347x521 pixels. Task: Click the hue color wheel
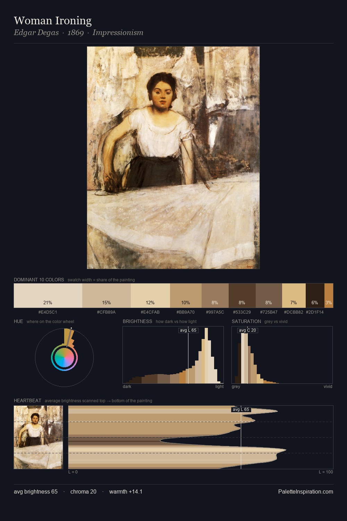[64, 357]
